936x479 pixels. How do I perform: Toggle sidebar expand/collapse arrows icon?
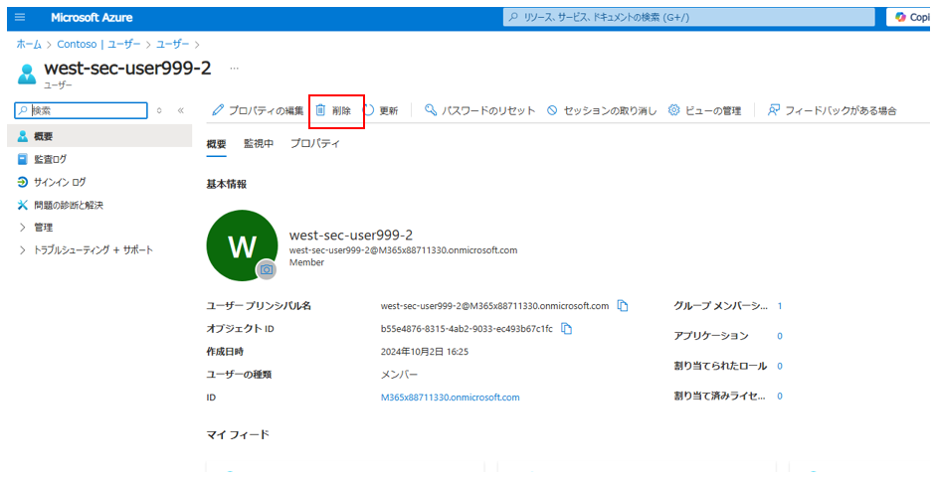tap(159, 110)
